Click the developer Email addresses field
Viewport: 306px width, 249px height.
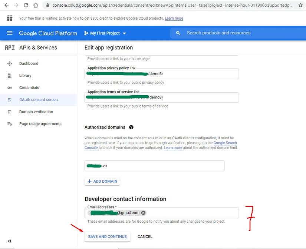click(x=162, y=213)
